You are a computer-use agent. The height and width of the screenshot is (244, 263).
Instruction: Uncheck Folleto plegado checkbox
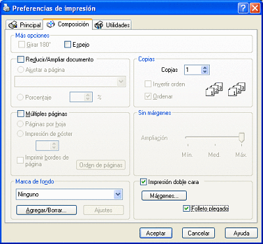(186, 208)
